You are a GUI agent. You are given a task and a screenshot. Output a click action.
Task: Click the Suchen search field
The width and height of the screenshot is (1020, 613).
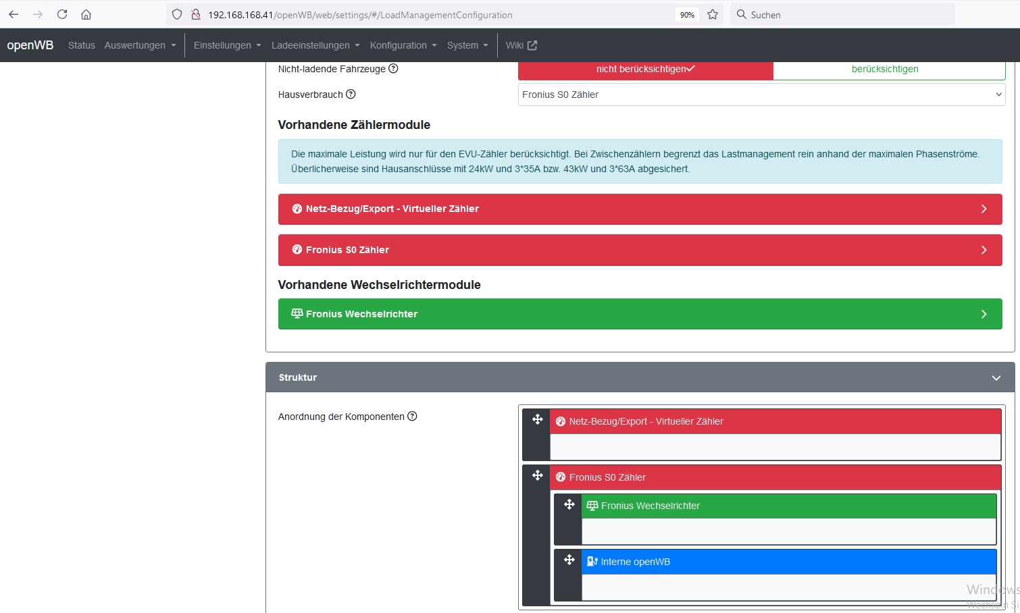click(x=842, y=14)
